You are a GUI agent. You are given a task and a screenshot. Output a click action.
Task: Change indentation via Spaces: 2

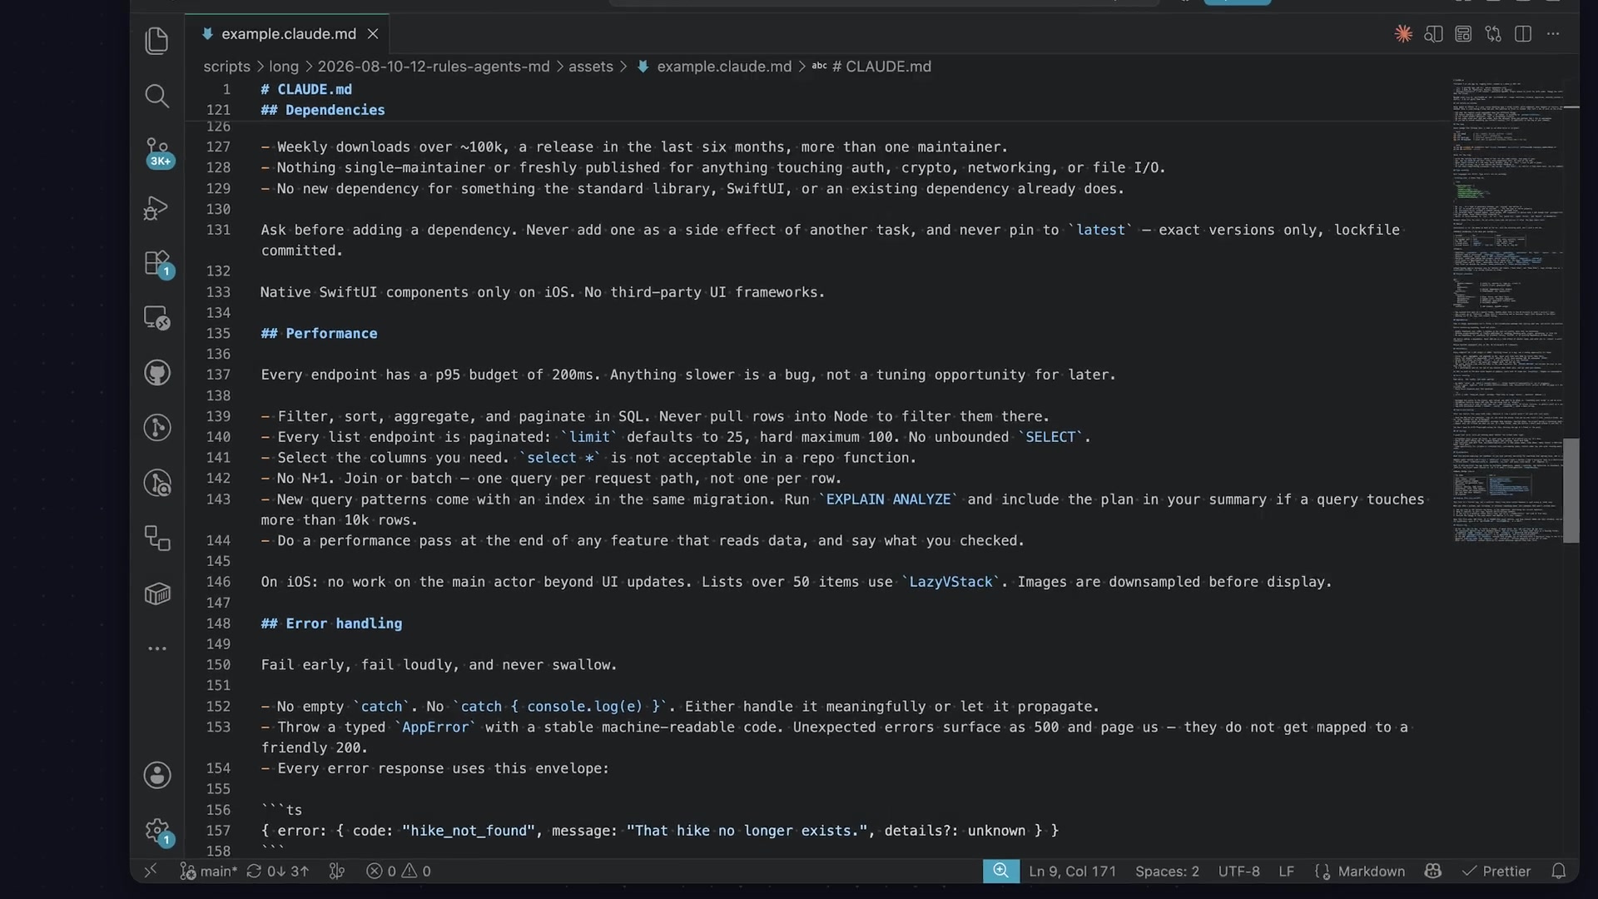point(1167,872)
